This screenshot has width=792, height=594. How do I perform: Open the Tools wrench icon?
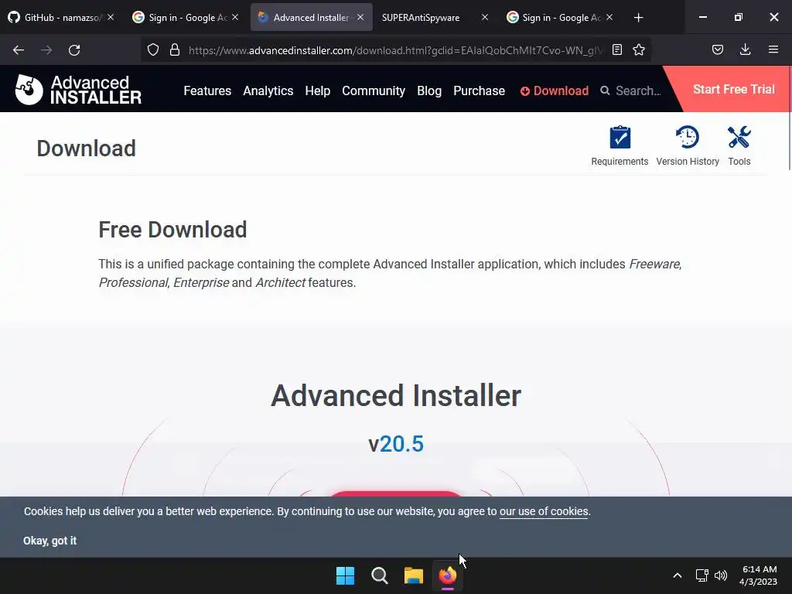click(x=739, y=137)
